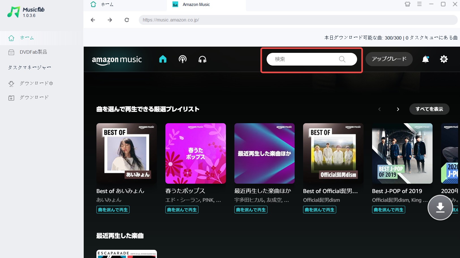Screen dimensions: 460x258
Task: Go forward with the right arrow
Action: point(110,20)
